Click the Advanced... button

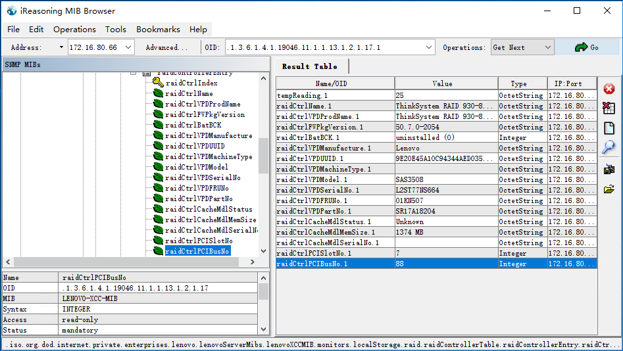pyautogui.click(x=166, y=47)
